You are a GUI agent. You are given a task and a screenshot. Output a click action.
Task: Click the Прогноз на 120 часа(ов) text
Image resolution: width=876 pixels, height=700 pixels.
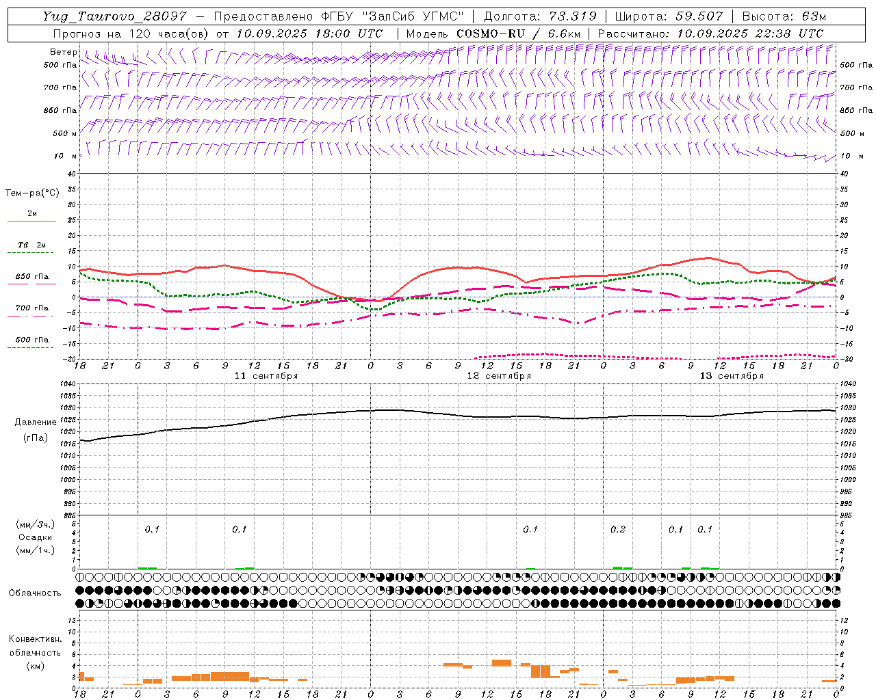click(131, 33)
